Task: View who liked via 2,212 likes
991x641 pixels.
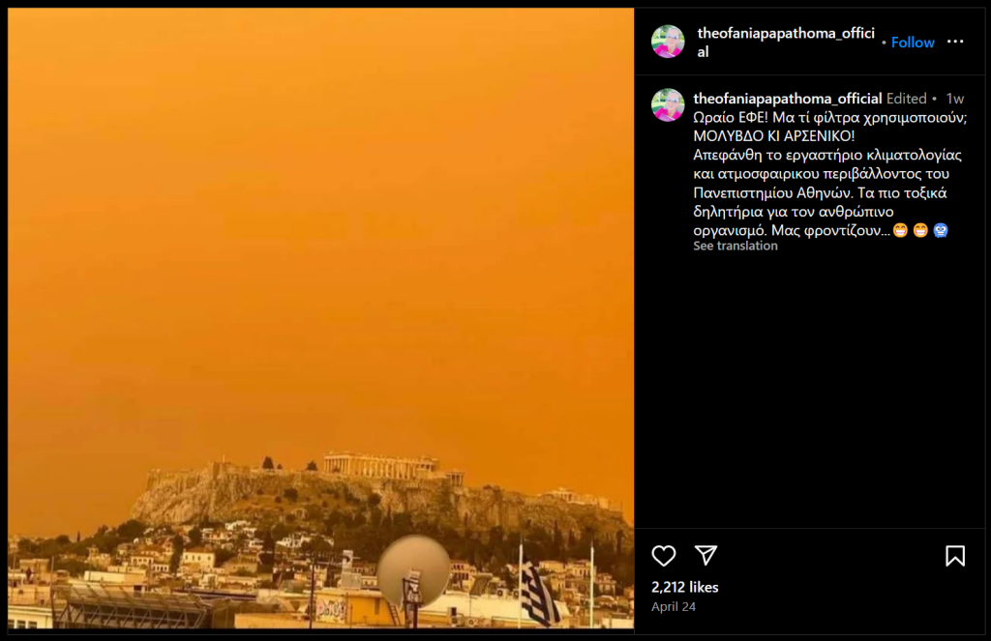Action: click(x=684, y=587)
